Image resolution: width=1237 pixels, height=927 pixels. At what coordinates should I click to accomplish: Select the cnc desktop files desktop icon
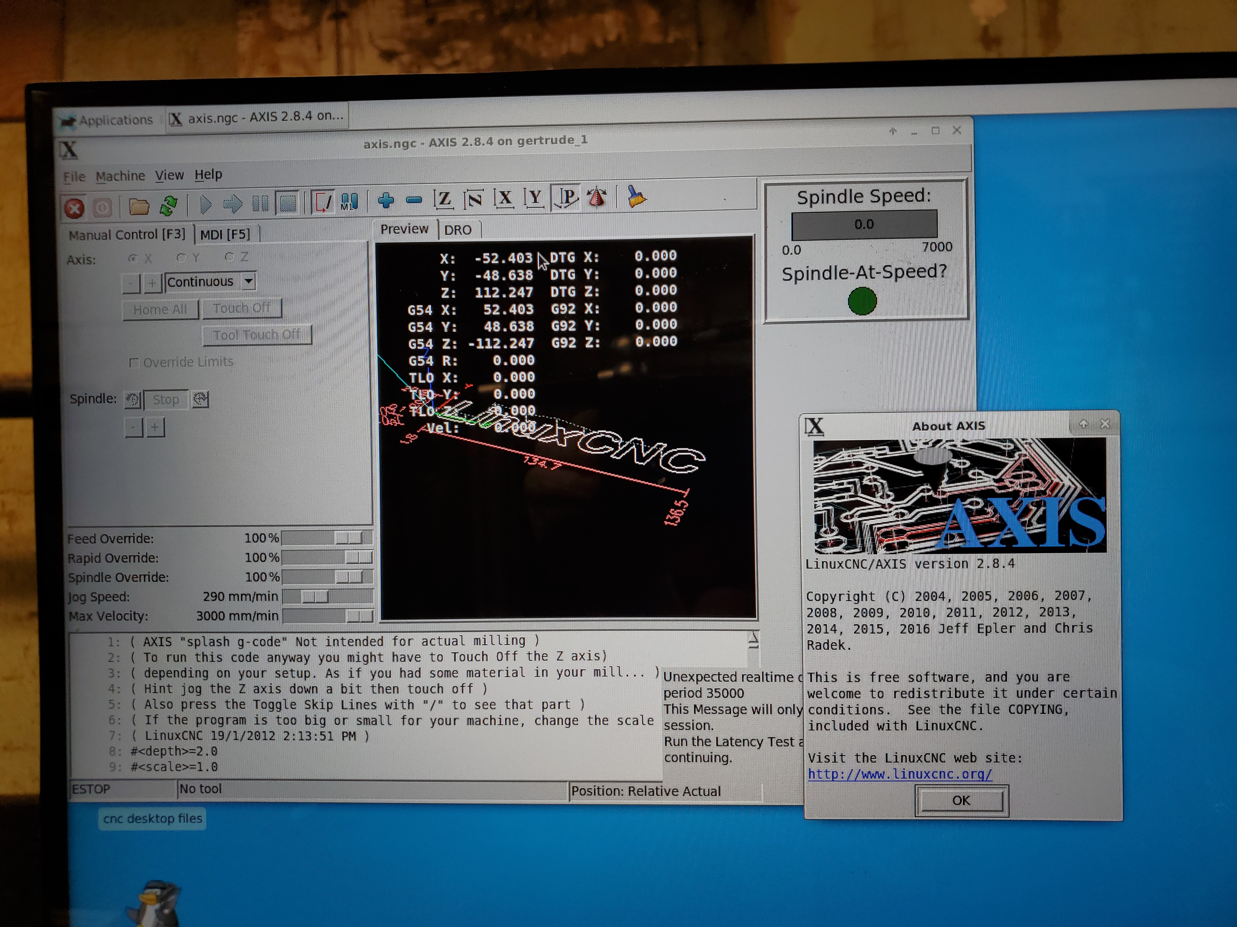coord(153,818)
